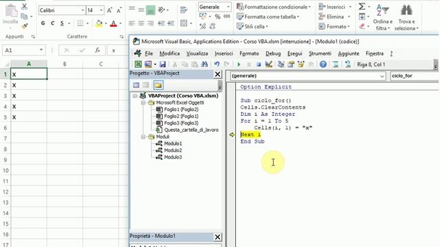Click Elimina cells button in Excel ribbon

point(335,16)
